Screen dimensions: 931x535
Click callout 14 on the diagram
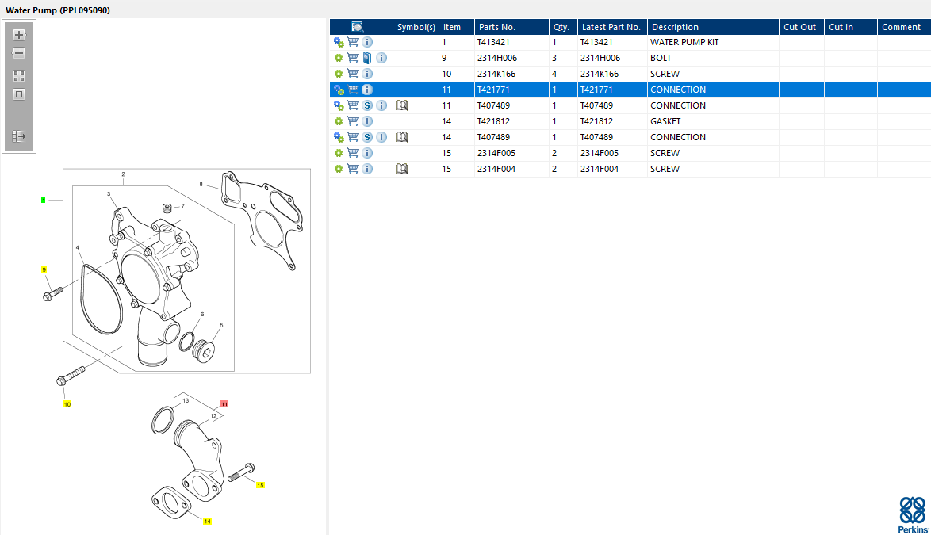pyautogui.click(x=207, y=522)
